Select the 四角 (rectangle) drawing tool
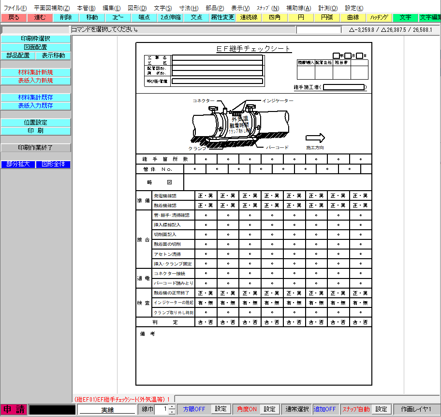The height and width of the screenshot is (417, 441). [275, 17]
